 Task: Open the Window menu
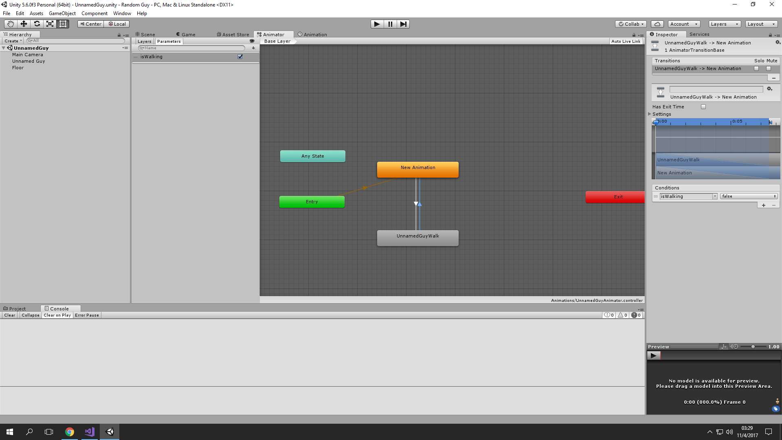click(122, 13)
